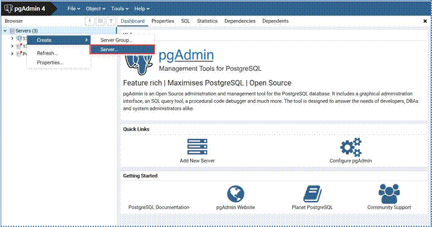Click the Planet PostgreSQL label
This screenshot has height=227, width=432.
click(312, 207)
